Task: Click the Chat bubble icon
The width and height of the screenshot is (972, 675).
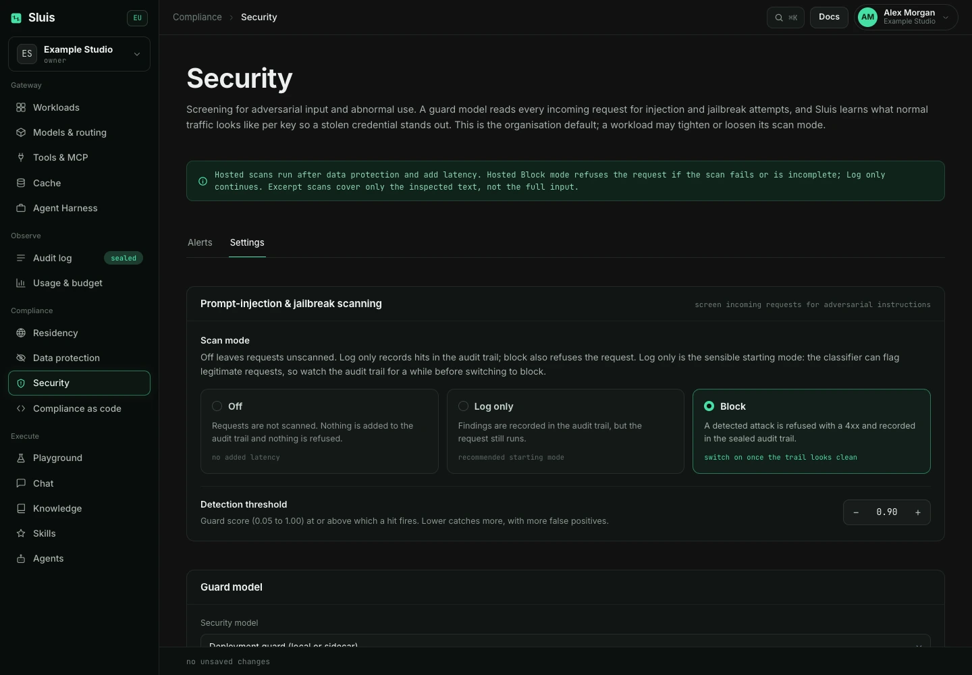Action: click(21, 483)
